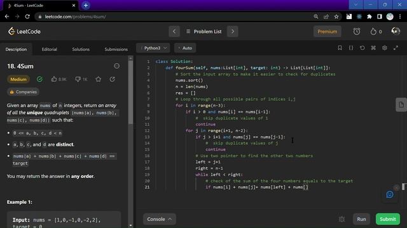Click the 'nums.sort()' line
The image size is (407, 228).
(190, 80)
